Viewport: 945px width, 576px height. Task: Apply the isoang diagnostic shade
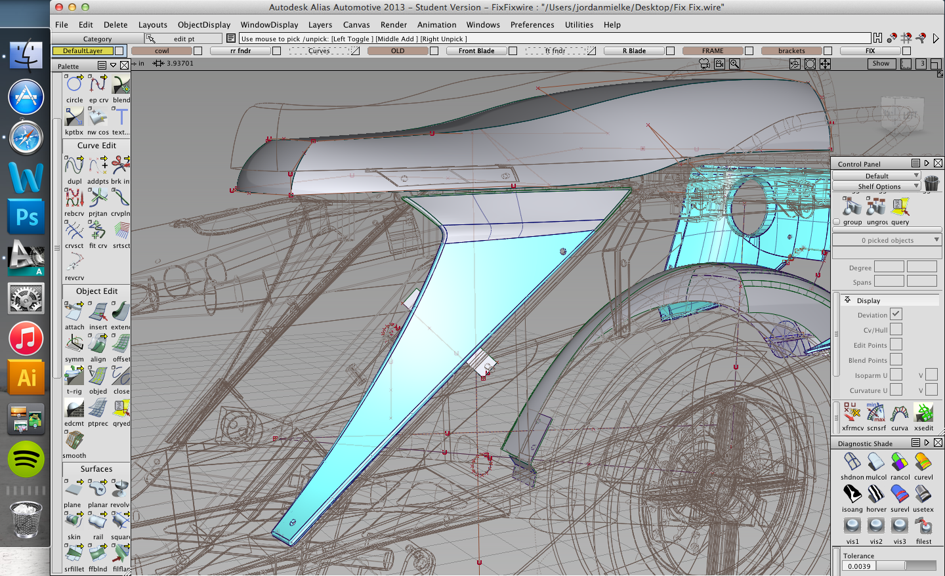(852, 494)
